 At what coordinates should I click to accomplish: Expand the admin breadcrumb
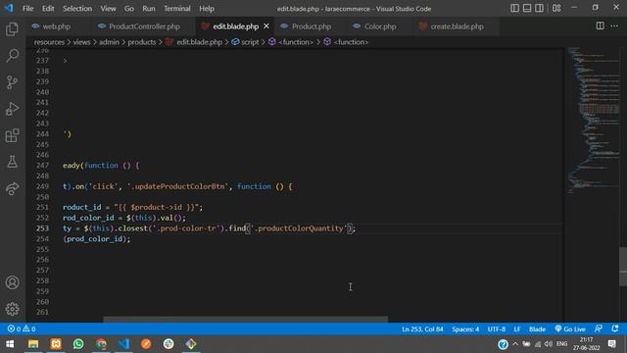(109, 42)
